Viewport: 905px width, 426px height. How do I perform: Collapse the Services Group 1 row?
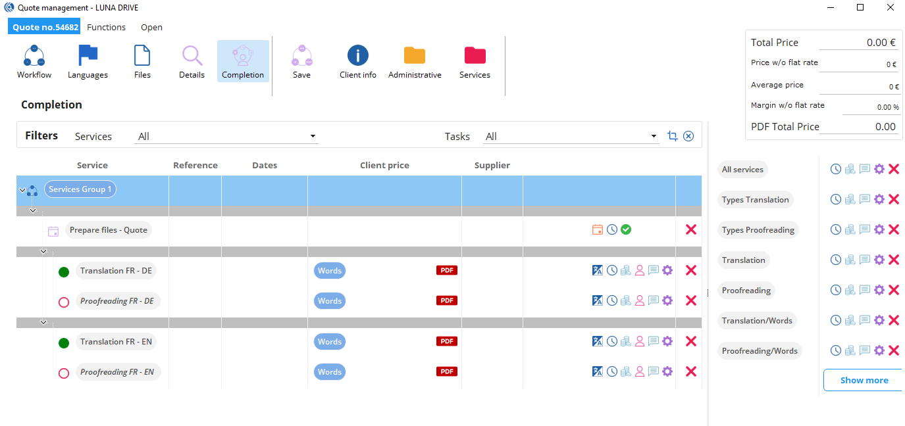tap(22, 190)
